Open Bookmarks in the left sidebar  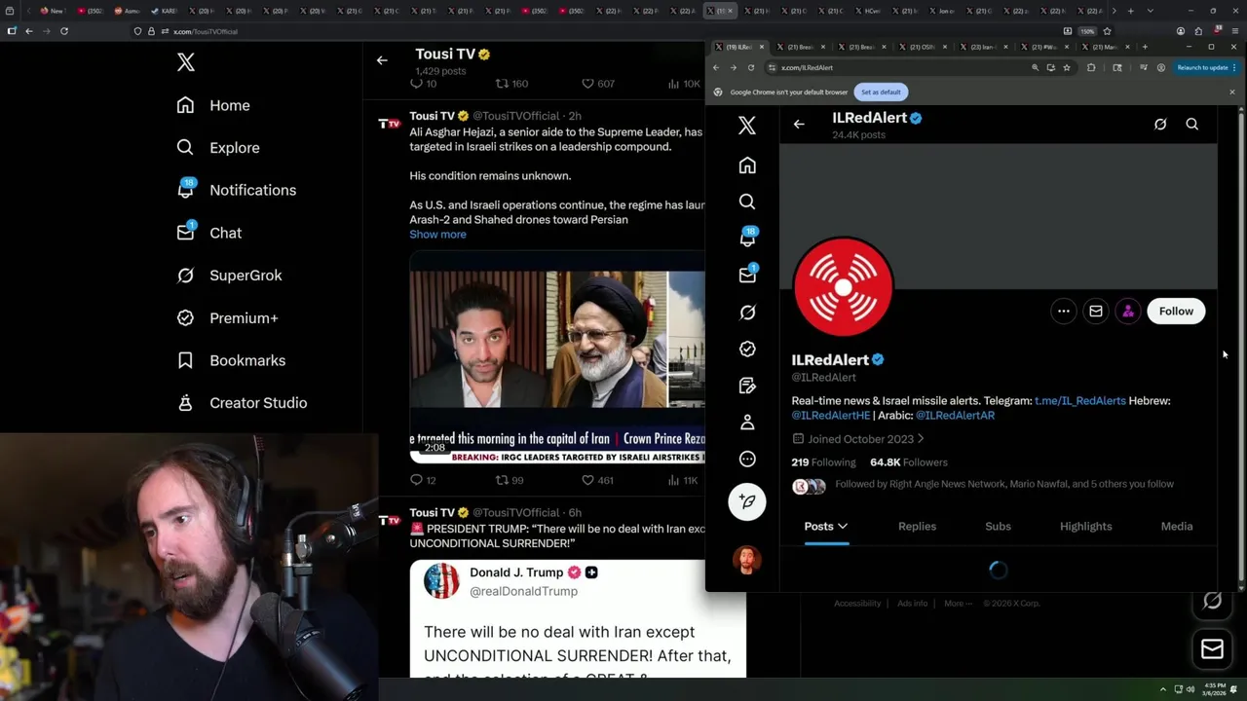point(231,360)
